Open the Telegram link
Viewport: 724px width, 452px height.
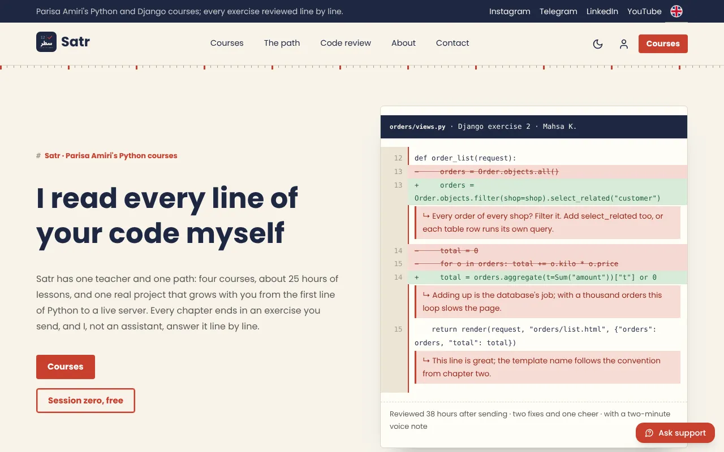(x=558, y=11)
